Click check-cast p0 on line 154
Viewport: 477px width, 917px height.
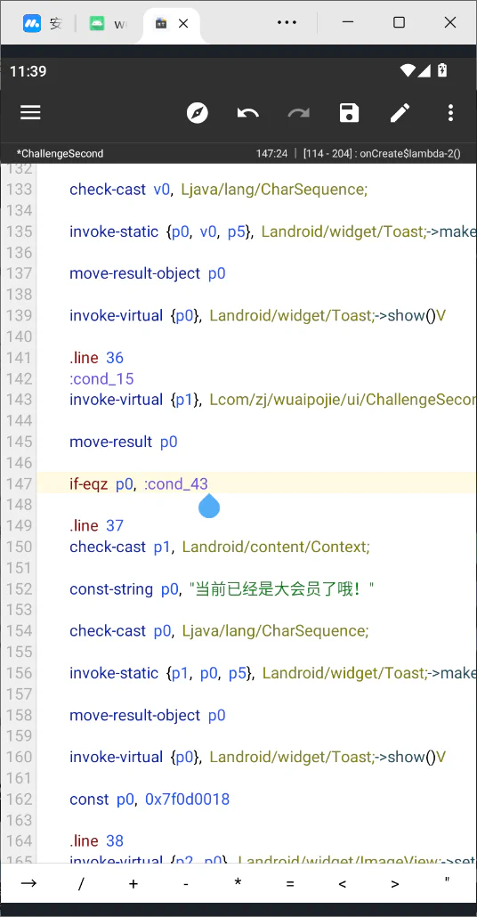(121, 630)
